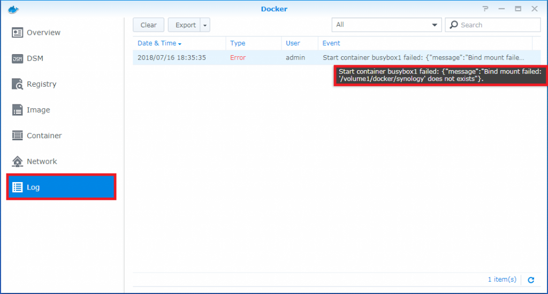Close the Docker window
548x294 pixels.
pos(535,9)
